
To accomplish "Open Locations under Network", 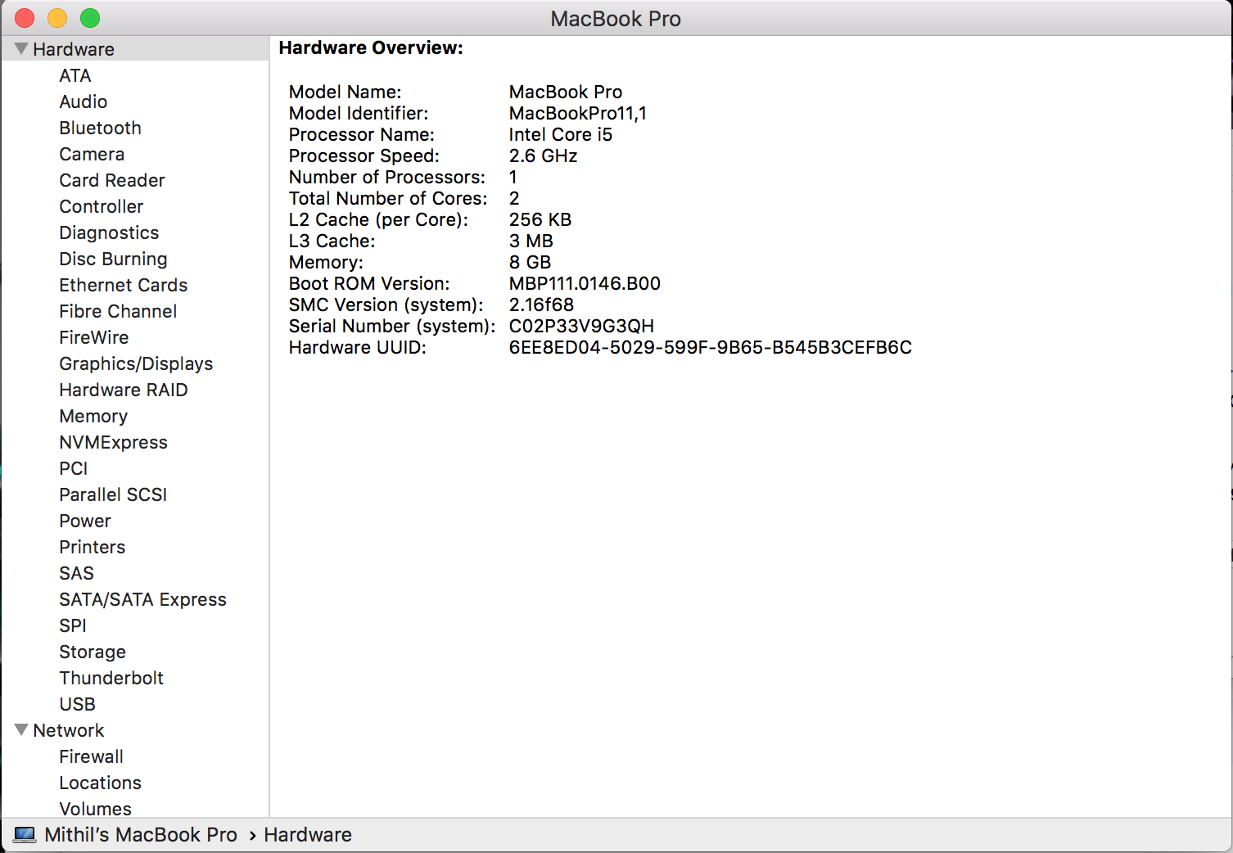I will 100,783.
